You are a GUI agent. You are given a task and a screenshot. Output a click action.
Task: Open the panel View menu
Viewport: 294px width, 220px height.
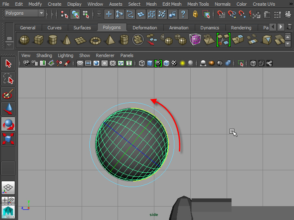point(26,55)
